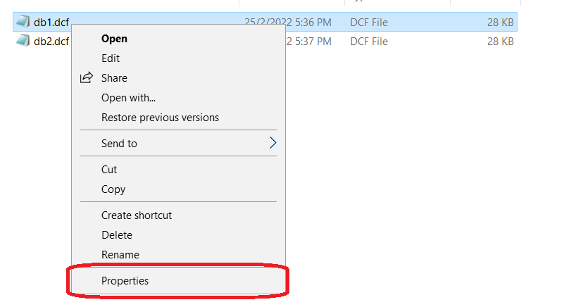The width and height of the screenshot is (576, 307).
Task: Choose Open with... option
Action: coord(128,98)
